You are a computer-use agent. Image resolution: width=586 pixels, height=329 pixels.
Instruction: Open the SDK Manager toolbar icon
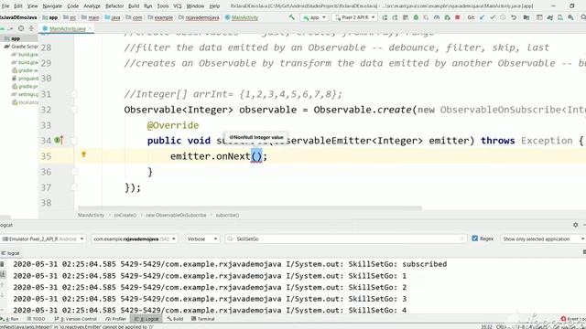click(x=570, y=17)
